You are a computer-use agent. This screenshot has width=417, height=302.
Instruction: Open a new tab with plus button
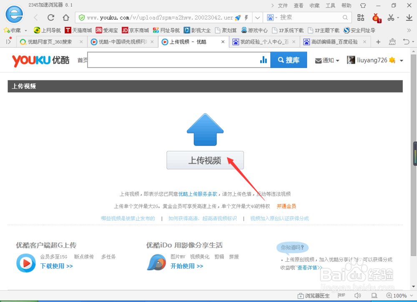(378, 42)
